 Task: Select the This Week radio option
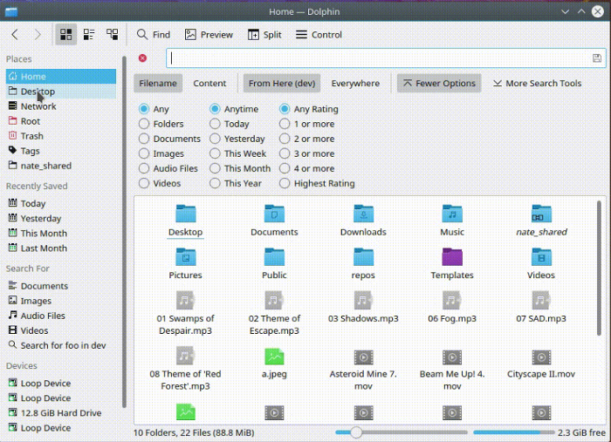coord(215,154)
